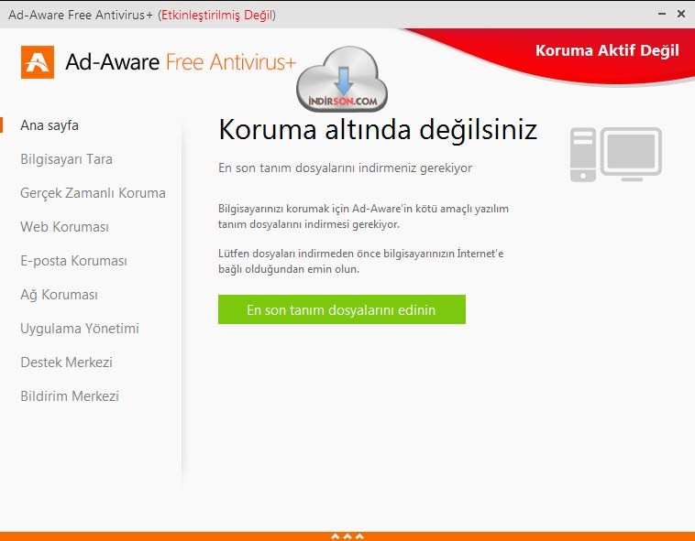Open Gerçek Zamanlı Koruma settings
The height and width of the screenshot is (541, 695).
(94, 193)
